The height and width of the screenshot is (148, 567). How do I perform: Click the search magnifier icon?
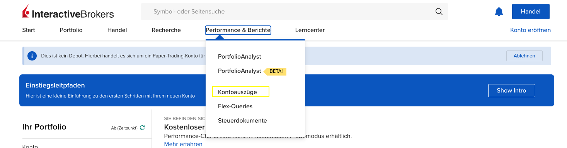pos(439,12)
